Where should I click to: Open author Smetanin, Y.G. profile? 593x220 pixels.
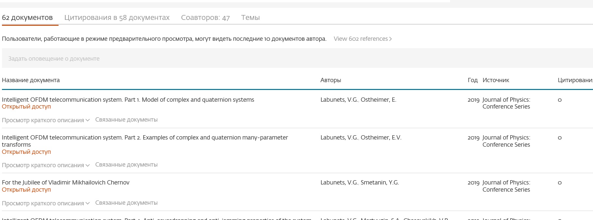(379, 183)
